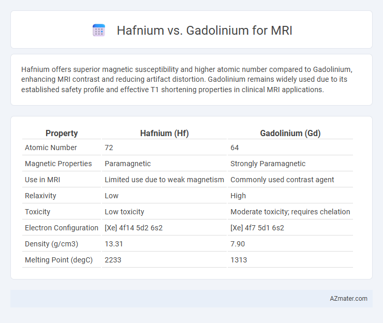
Task: Select '[Xe] 4f14 5d2 6s2' configuration cell
Action: point(134,228)
